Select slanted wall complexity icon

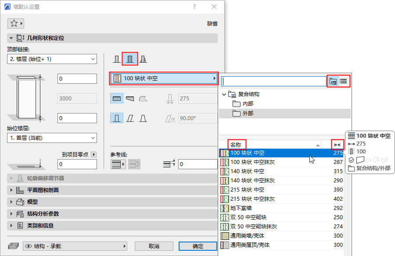click(x=130, y=118)
